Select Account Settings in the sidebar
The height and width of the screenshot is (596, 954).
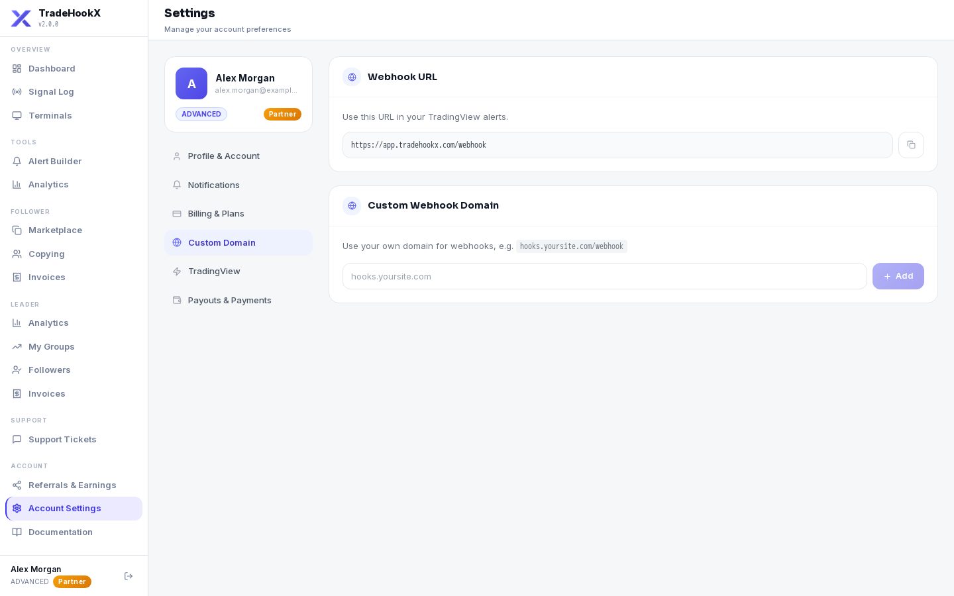click(x=74, y=509)
